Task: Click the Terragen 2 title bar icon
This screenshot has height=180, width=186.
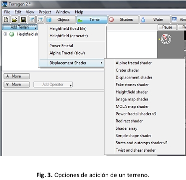Action: pos(4,4)
